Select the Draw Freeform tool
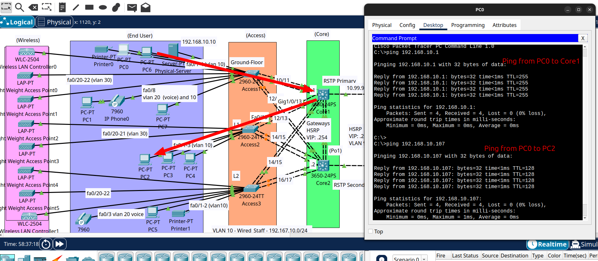 pos(116,7)
